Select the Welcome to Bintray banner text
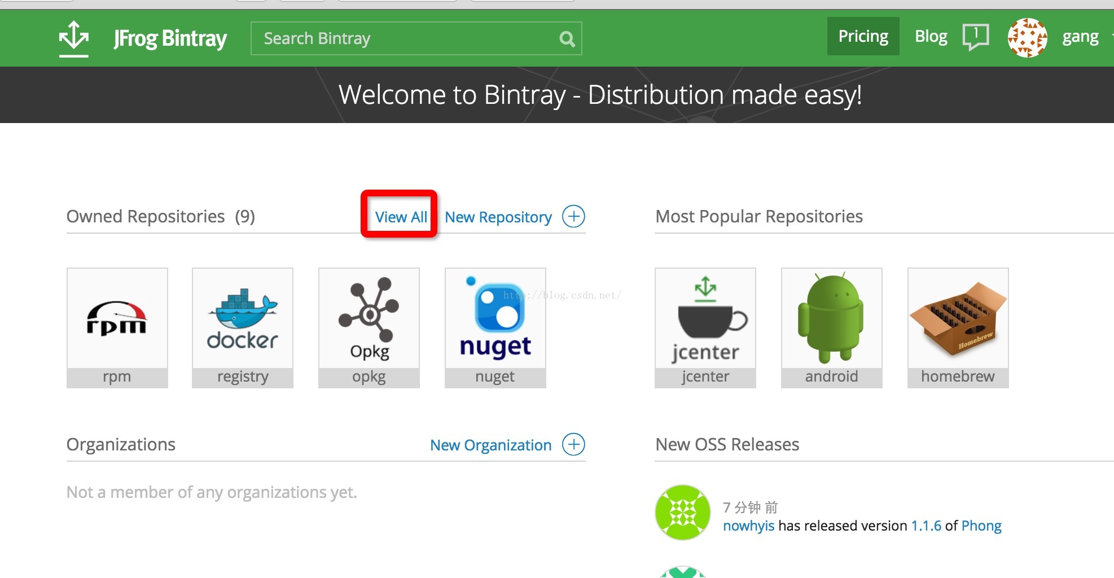The image size is (1114, 578). [x=600, y=95]
